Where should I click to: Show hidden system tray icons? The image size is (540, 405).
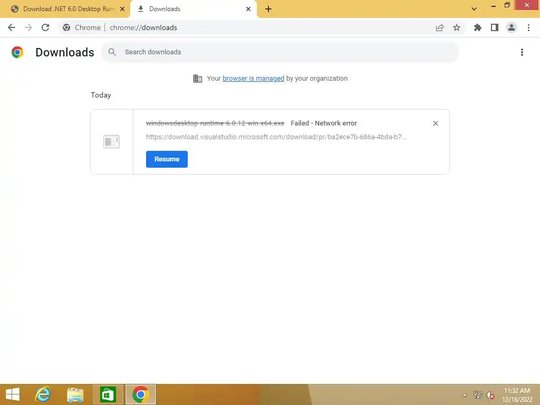[x=465, y=395]
